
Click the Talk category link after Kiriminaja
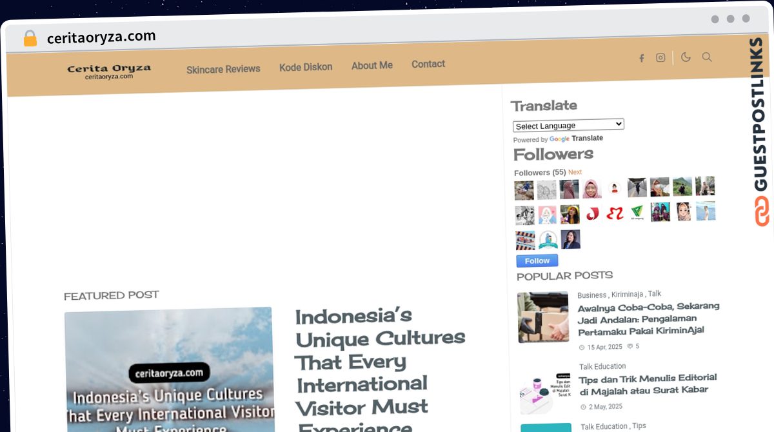(655, 293)
